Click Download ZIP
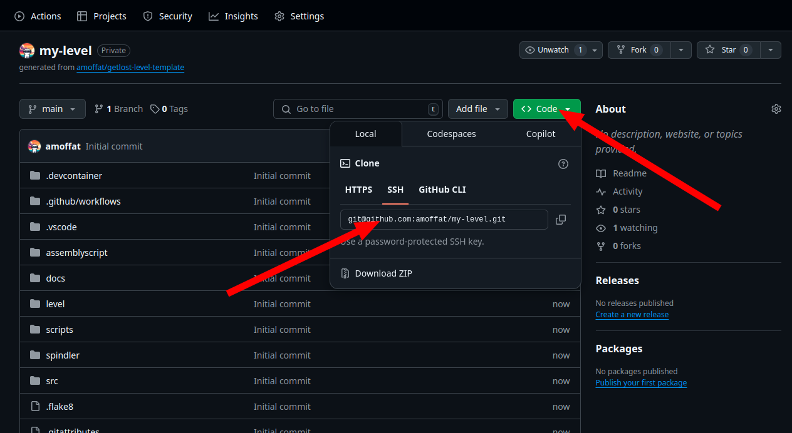The width and height of the screenshot is (792, 433). 383,273
